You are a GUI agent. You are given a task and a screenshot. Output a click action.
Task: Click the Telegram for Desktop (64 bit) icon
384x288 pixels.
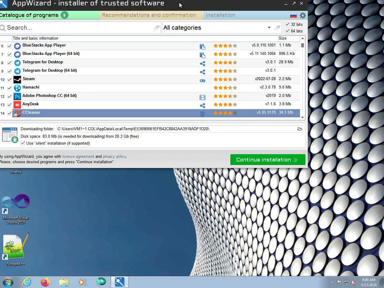(17, 71)
